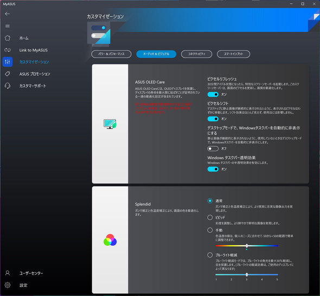Click the red OLED warning text
This screenshot has width=320, height=296.
tap(163, 108)
